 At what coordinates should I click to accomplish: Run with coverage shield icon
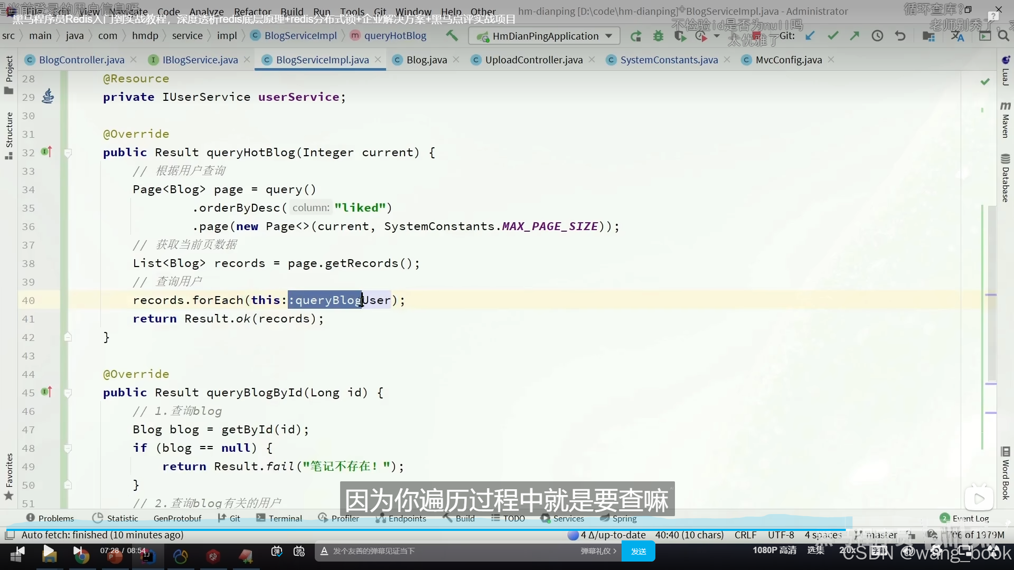tap(680, 36)
